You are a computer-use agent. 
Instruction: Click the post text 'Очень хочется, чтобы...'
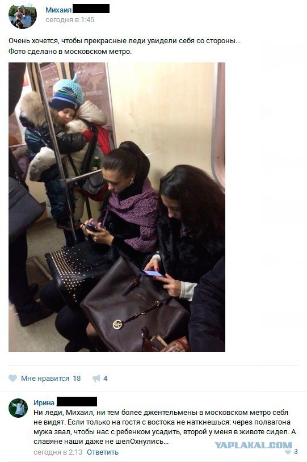pos(124,41)
